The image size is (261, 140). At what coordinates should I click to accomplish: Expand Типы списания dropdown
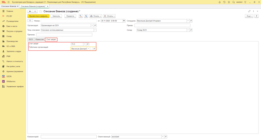pyautogui.click(x=95, y=30)
